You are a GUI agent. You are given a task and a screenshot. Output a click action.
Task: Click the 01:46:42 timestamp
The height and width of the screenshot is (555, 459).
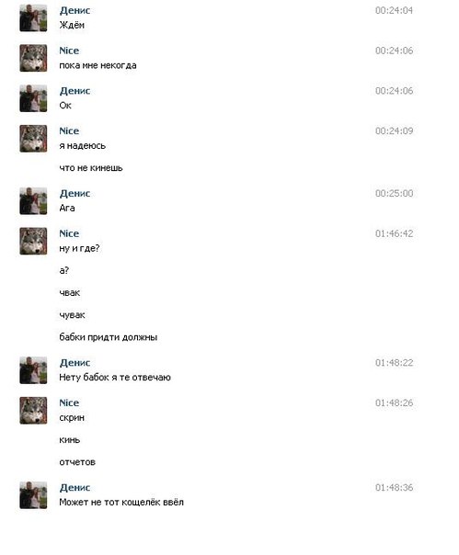[x=394, y=233]
